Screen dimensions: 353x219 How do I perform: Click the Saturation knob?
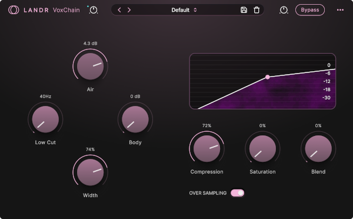[x=262, y=149]
